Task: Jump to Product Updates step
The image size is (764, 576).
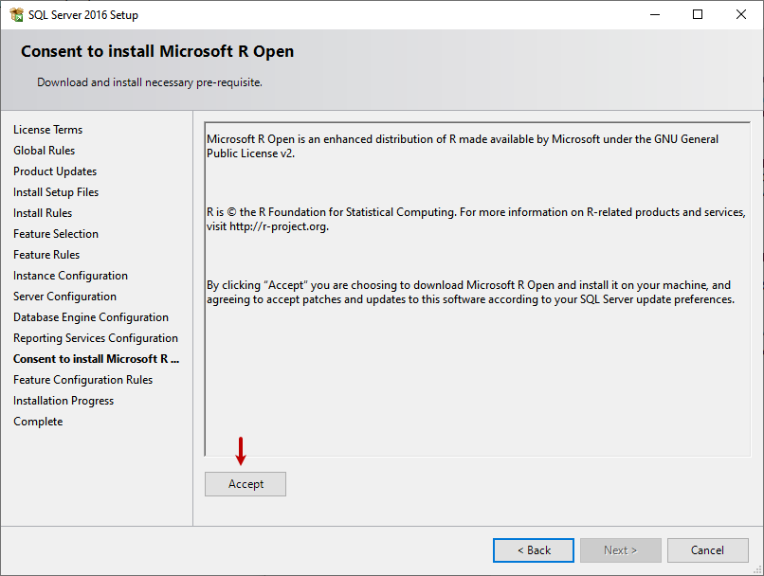Action: (x=55, y=171)
